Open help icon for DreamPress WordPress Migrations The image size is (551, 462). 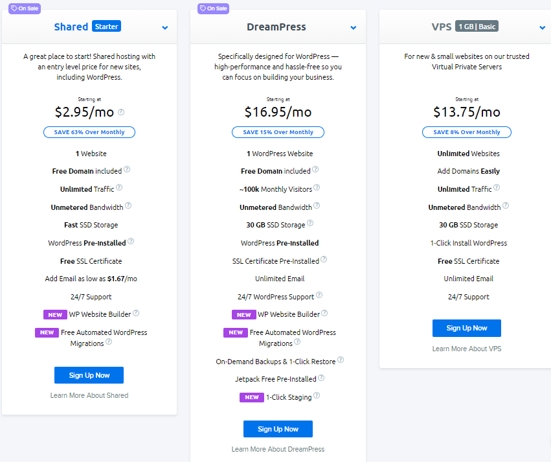pos(297,341)
